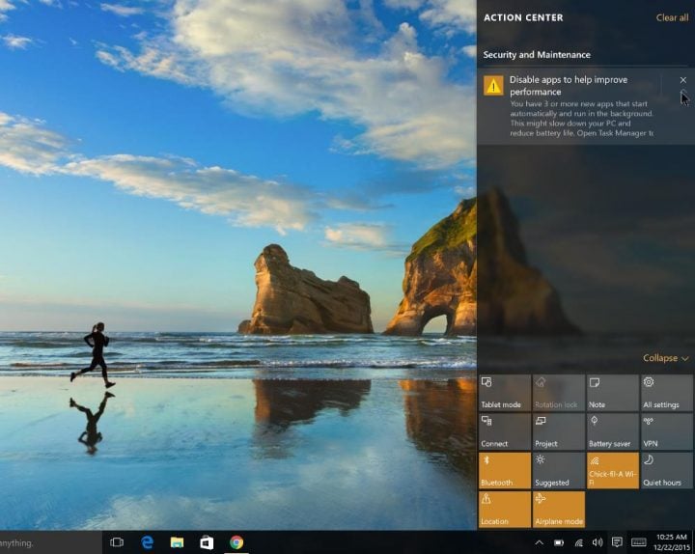This screenshot has height=554, width=695.
Task: Open File Explorer from the taskbar
Action: pos(177,542)
